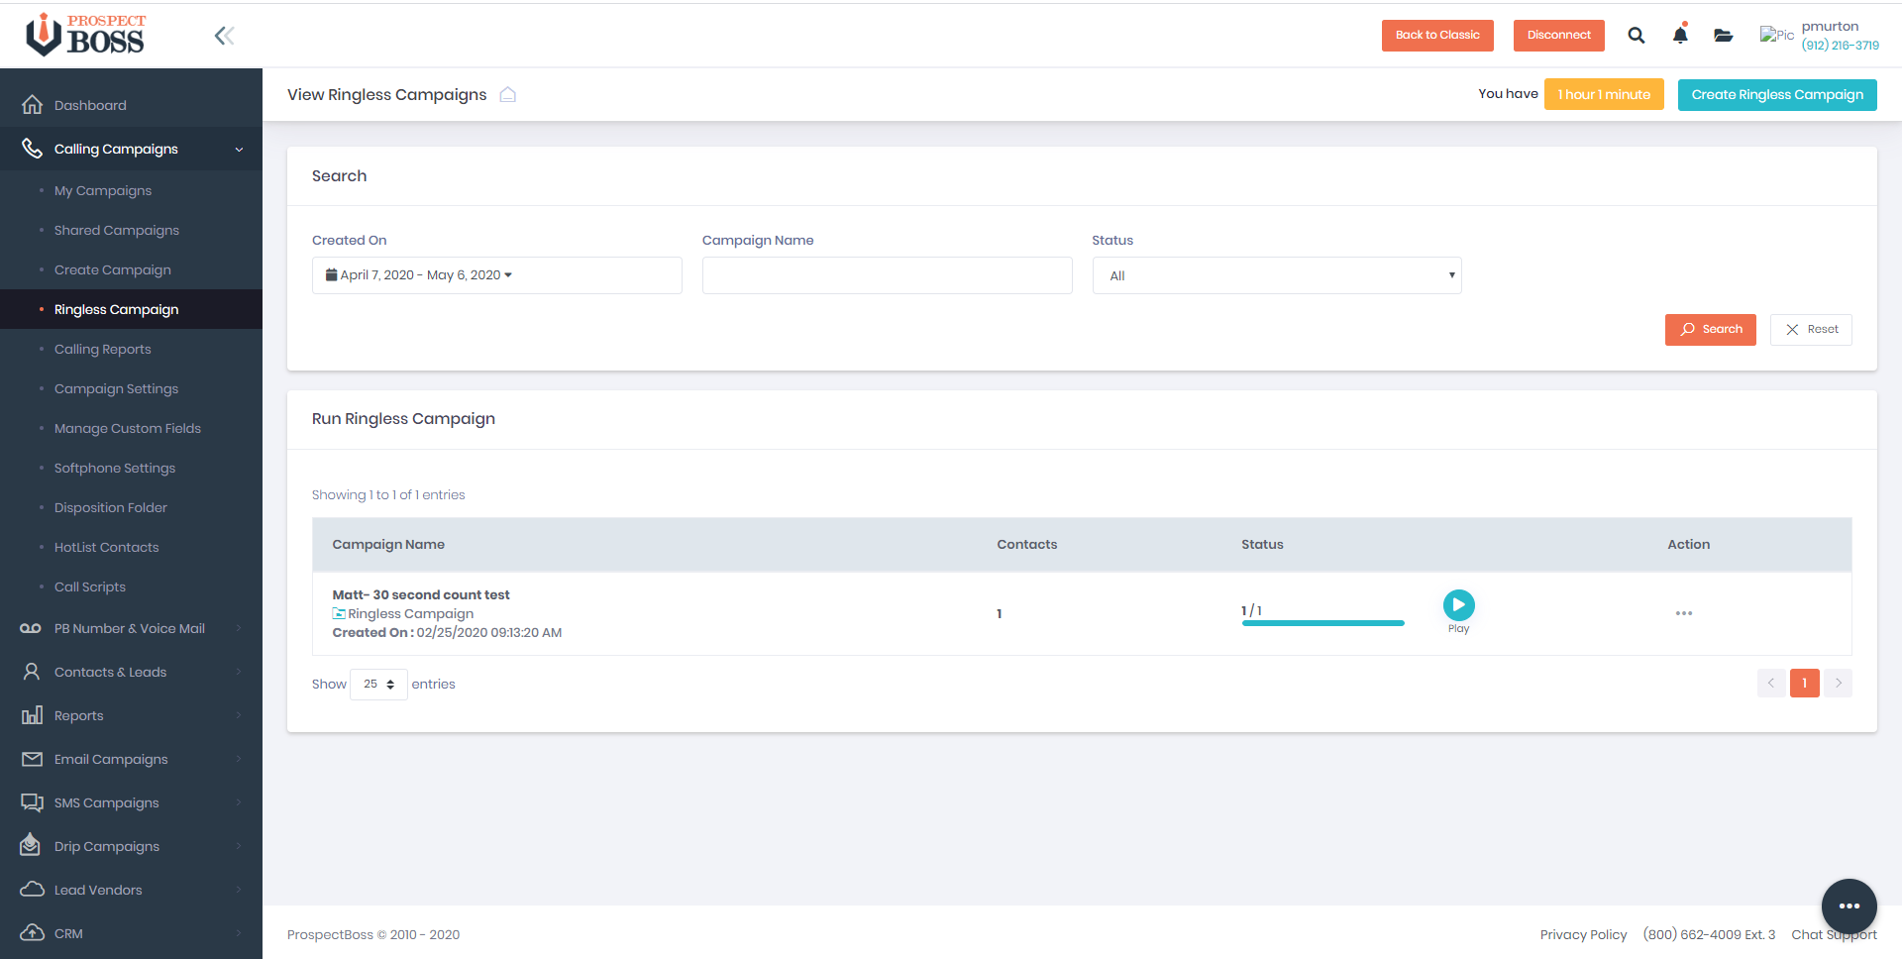Go to next results page

point(1839,683)
